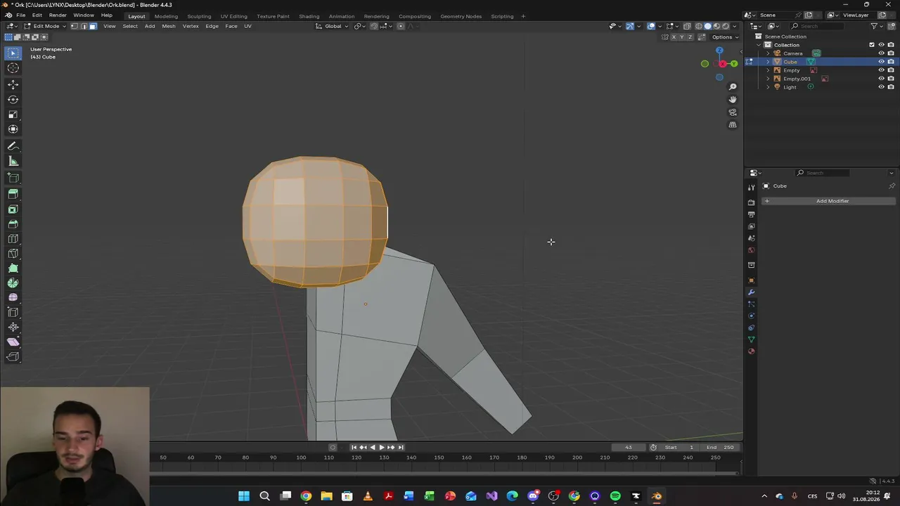
Task: Click the pan hand viewport icon
Action: click(x=733, y=100)
